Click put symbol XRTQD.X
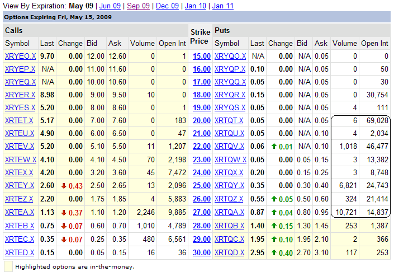 pos(229,252)
